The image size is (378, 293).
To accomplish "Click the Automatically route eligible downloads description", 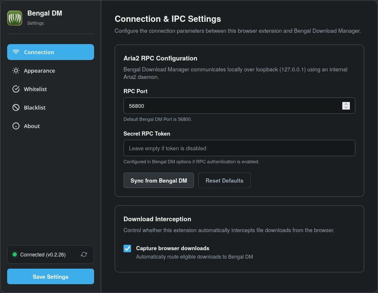I will click(x=194, y=257).
